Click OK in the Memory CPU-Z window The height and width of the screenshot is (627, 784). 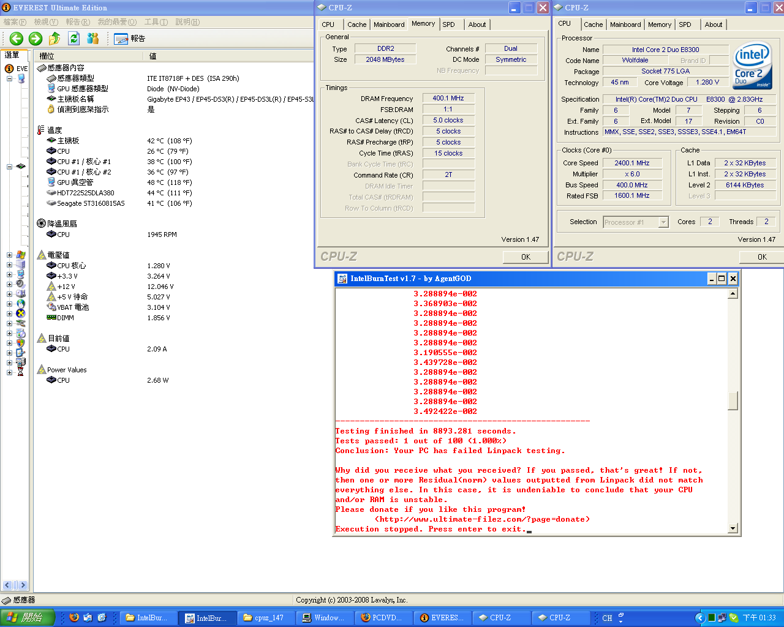coord(526,257)
